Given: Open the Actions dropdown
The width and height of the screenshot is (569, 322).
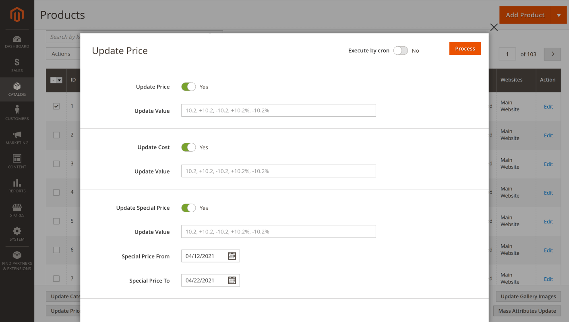Looking at the screenshot, I should coord(63,53).
